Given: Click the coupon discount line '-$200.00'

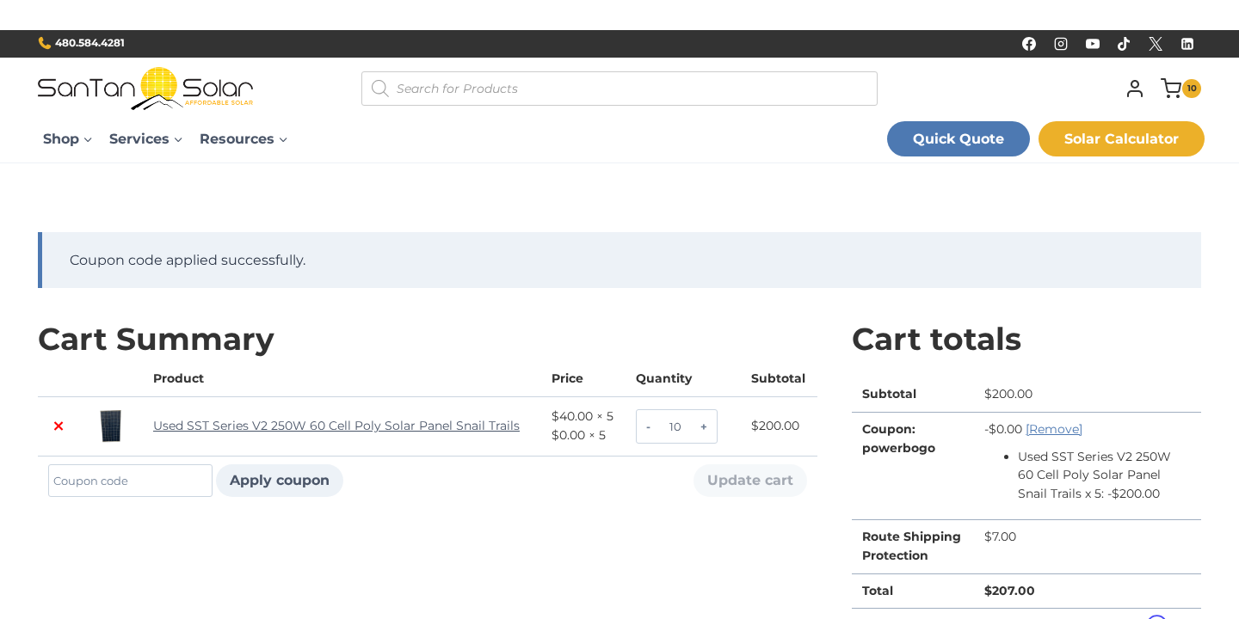Looking at the screenshot, I should tap(1133, 493).
